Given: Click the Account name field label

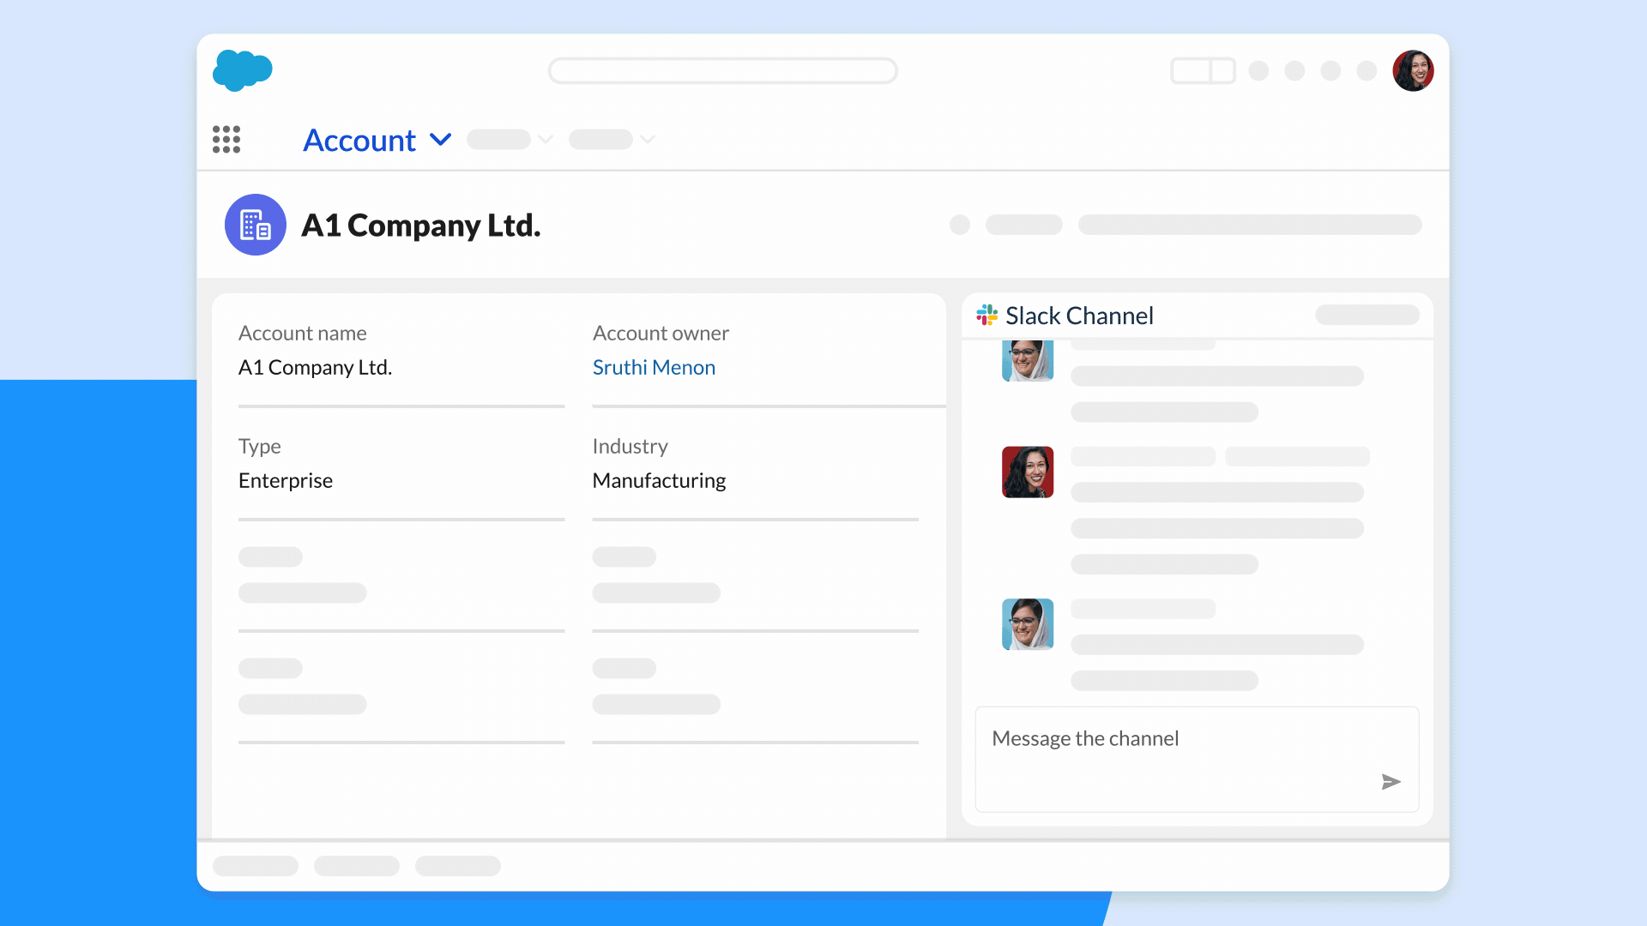Looking at the screenshot, I should point(302,333).
